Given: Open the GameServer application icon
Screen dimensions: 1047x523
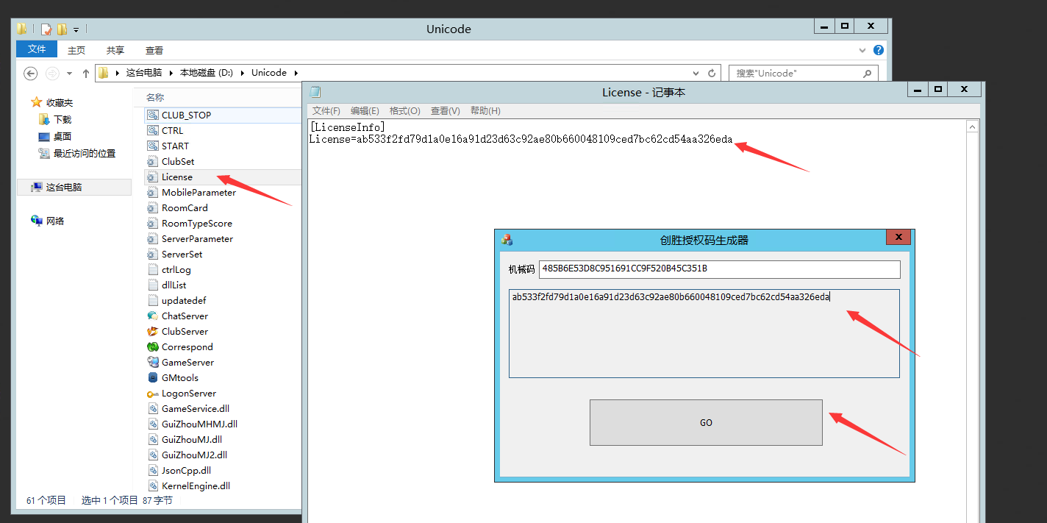Looking at the screenshot, I should [x=153, y=362].
